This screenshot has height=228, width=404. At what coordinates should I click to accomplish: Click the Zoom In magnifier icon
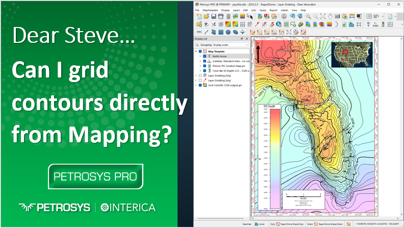point(308,16)
